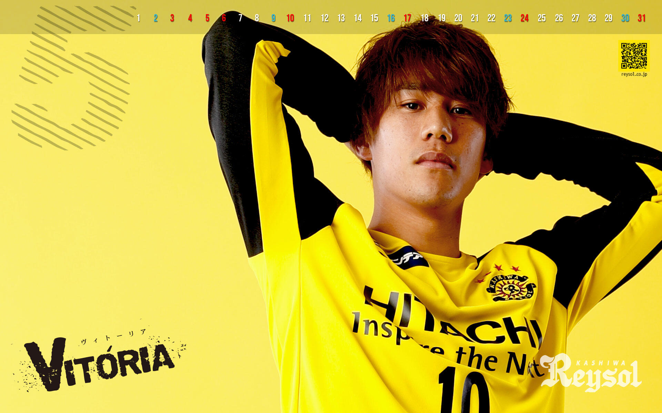Click calendar day 31 in red
The width and height of the screenshot is (662, 413).
[642, 18]
